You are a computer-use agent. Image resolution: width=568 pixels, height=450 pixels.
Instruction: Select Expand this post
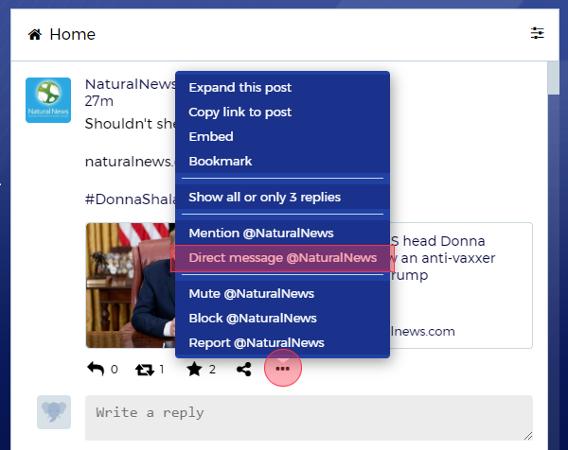click(240, 88)
